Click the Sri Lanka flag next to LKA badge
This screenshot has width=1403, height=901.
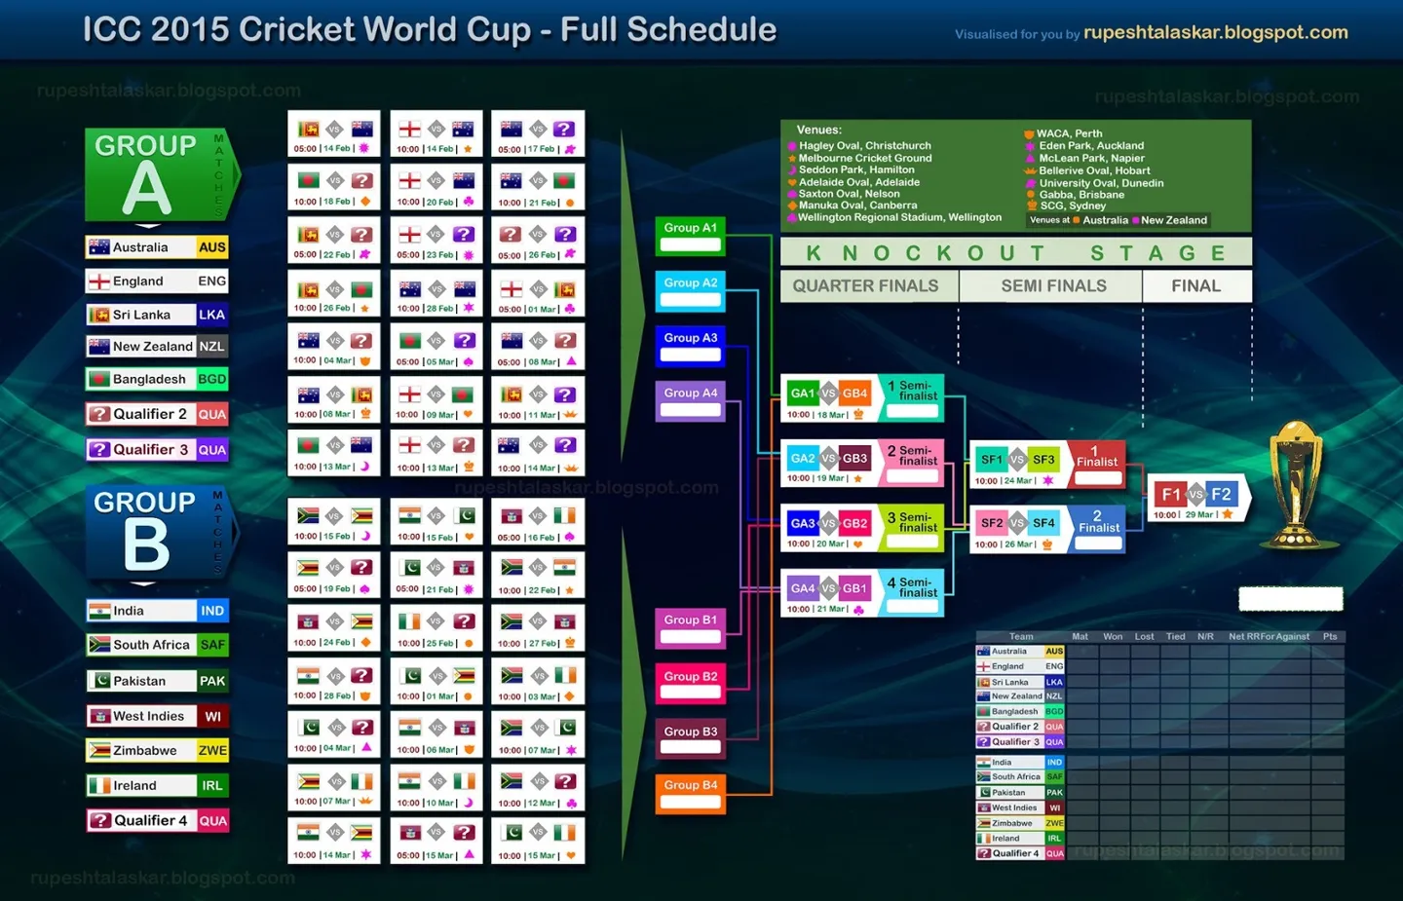99,315
